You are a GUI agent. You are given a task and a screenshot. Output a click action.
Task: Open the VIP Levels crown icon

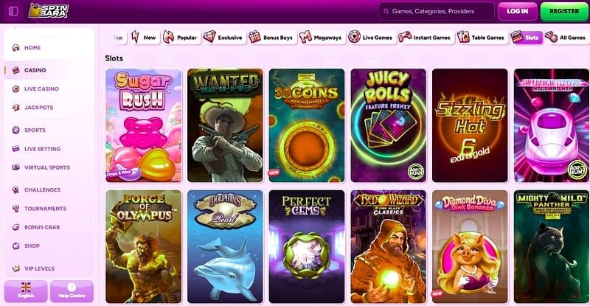pyautogui.click(x=15, y=268)
